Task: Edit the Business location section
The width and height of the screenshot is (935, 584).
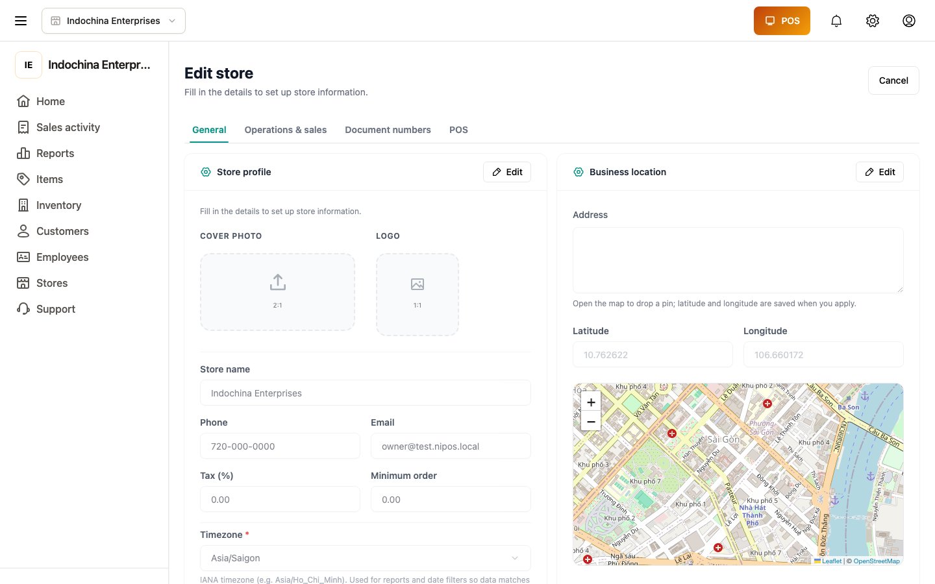Action: pos(880,172)
